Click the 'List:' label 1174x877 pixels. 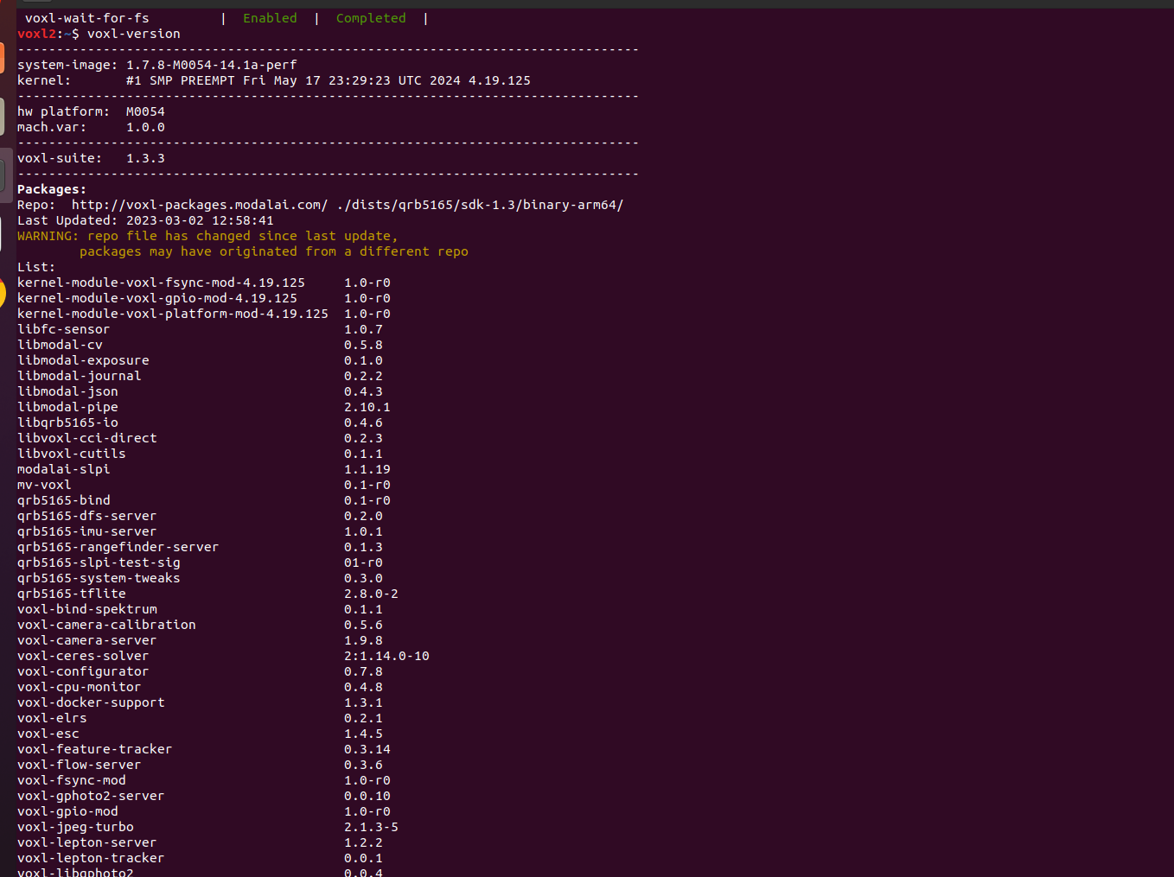(x=36, y=267)
